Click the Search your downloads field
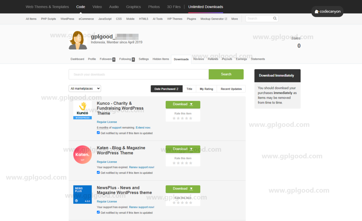 coord(139,74)
